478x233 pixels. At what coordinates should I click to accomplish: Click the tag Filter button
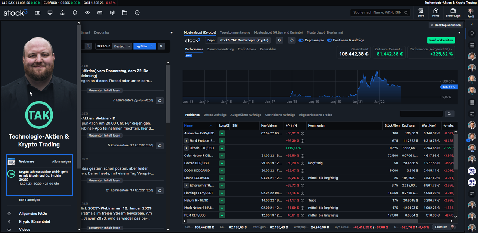point(145,46)
